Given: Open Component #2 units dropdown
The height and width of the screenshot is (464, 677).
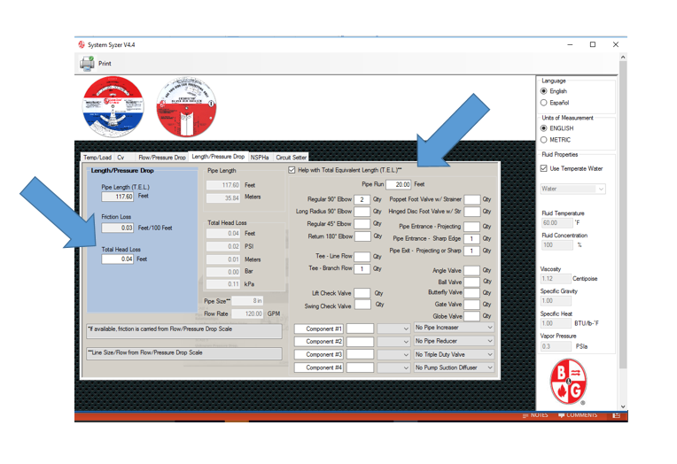Looking at the screenshot, I should [393, 342].
